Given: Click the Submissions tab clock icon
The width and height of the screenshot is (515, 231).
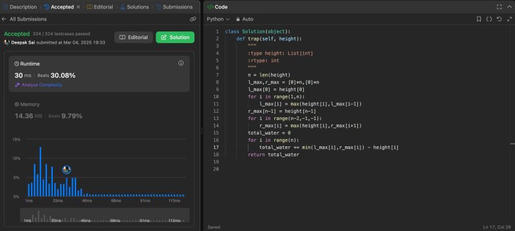Looking at the screenshot, I should tap(159, 7).
